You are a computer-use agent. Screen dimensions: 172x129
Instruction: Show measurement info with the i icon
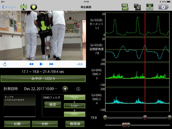pos(78,89)
